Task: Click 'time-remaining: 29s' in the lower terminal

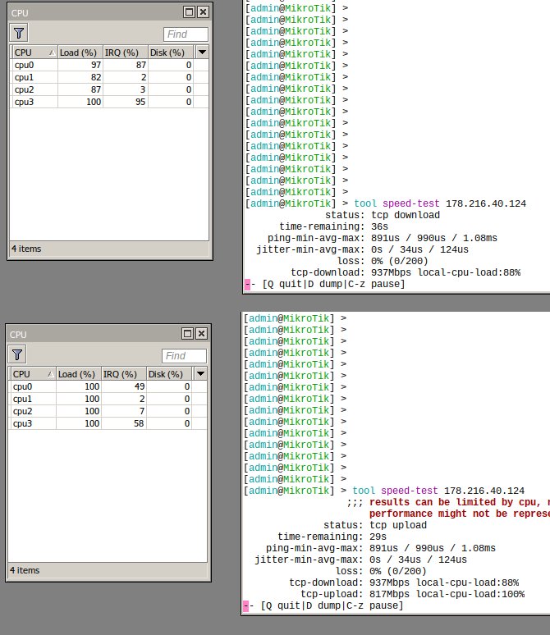Action: click(x=332, y=537)
